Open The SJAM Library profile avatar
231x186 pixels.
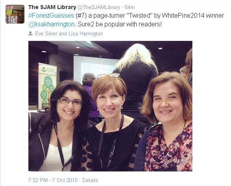(15, 14)
